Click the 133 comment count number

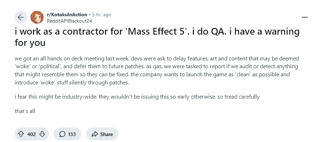point(72,134)
